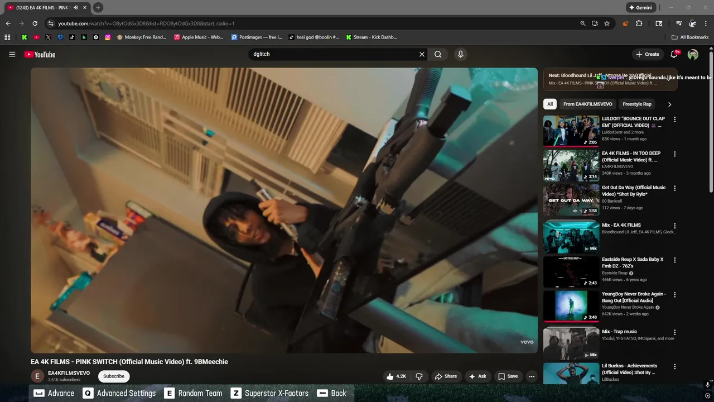Image resolution: width=714 pixels, height=402 pixels.
Task: Like the video with the thumbs-up 4.2K
Action: tap(396, 376)
